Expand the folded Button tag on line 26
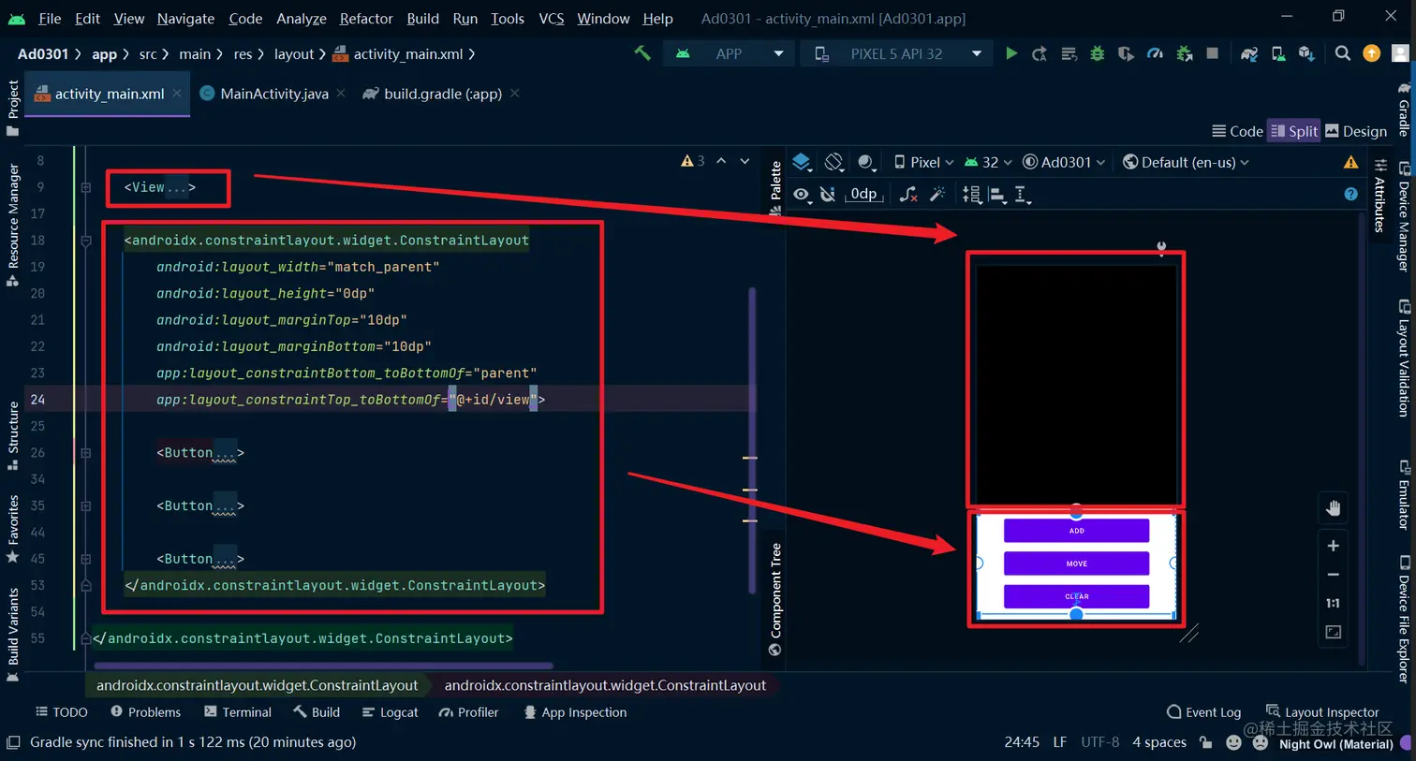 (86, 453)
